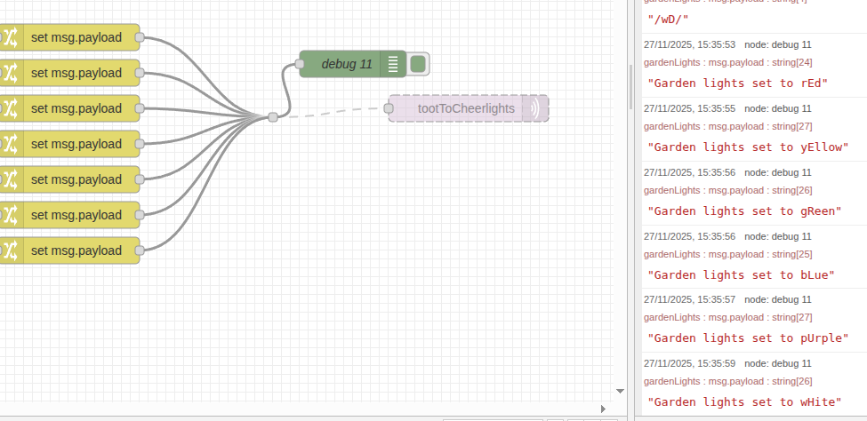Select the debug 11 node label
Screen dimensions: 867x421
tap(347, 64)
